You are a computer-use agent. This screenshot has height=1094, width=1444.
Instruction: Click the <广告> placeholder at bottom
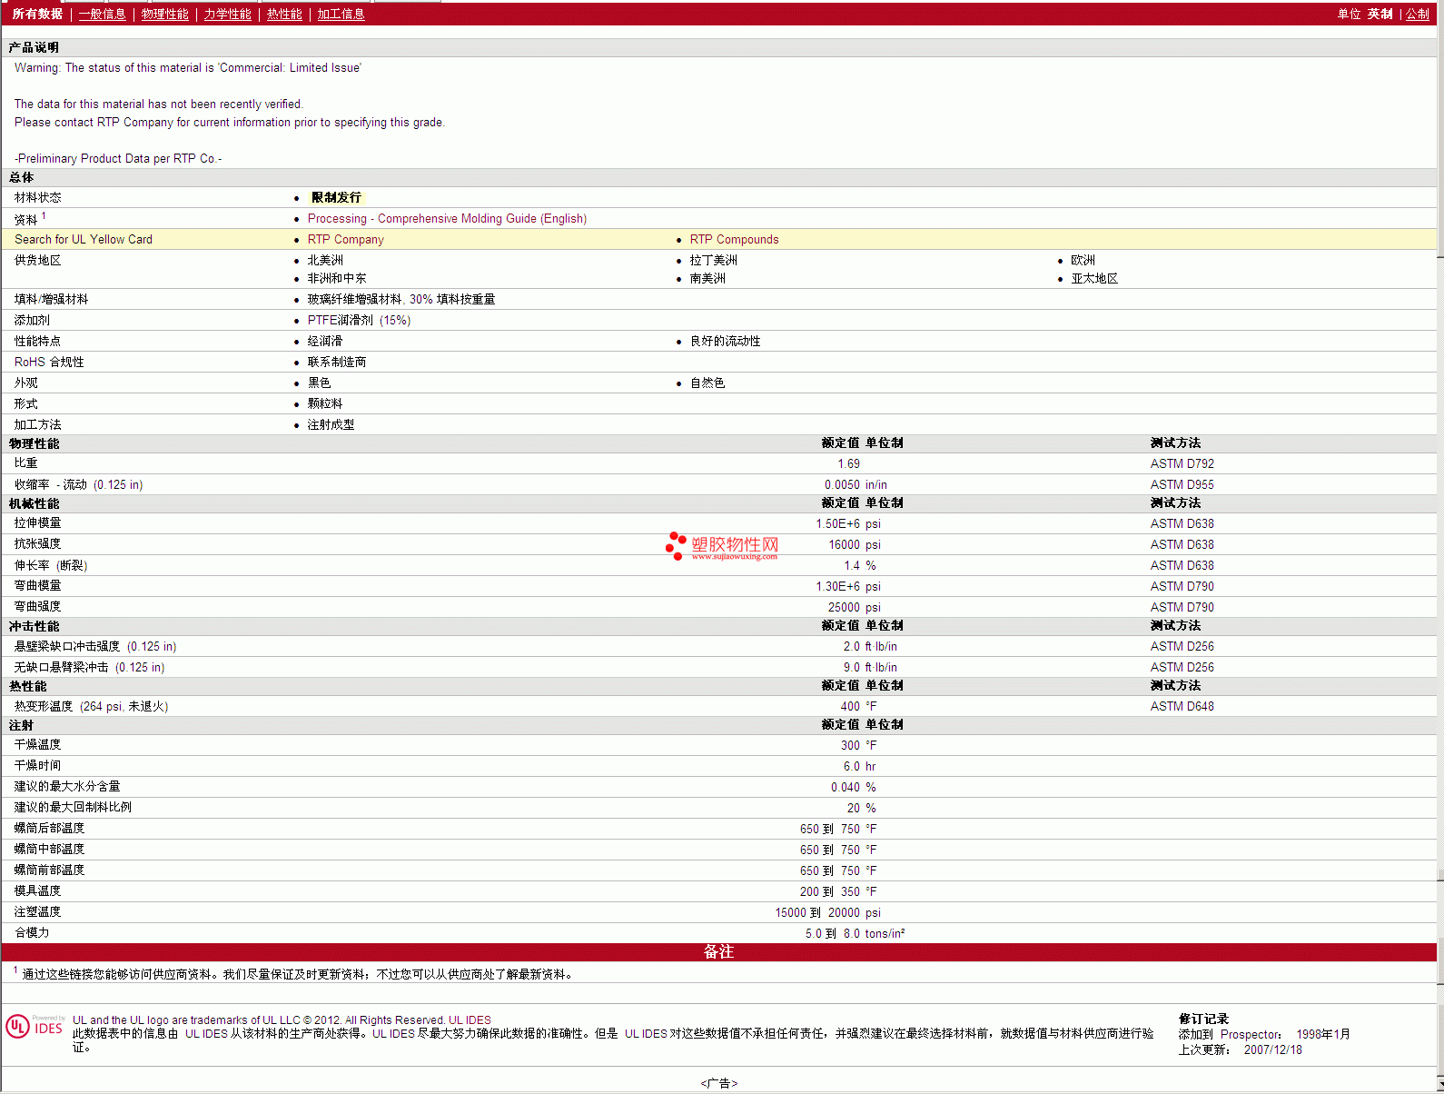coord(718,1083)
